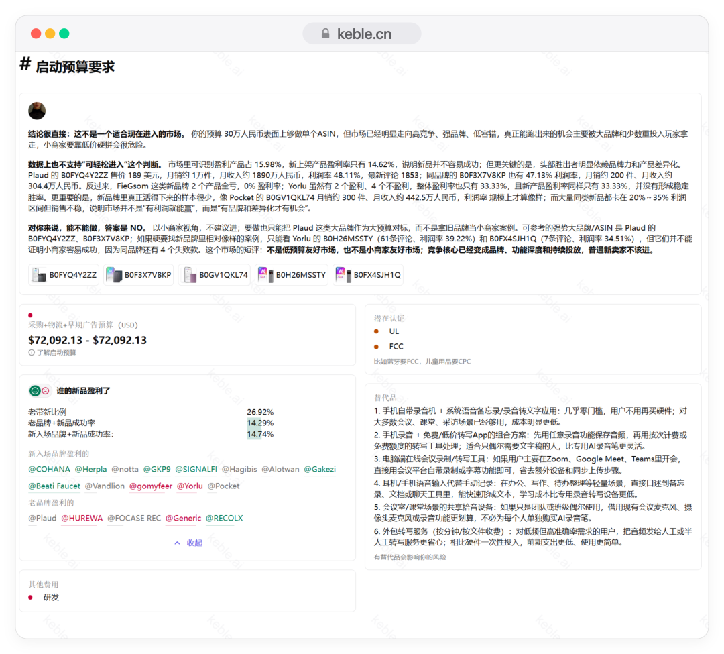This screenshot has width=724, height=654.
Task: Click the yellow minimize window button
Action: point(50,34)
